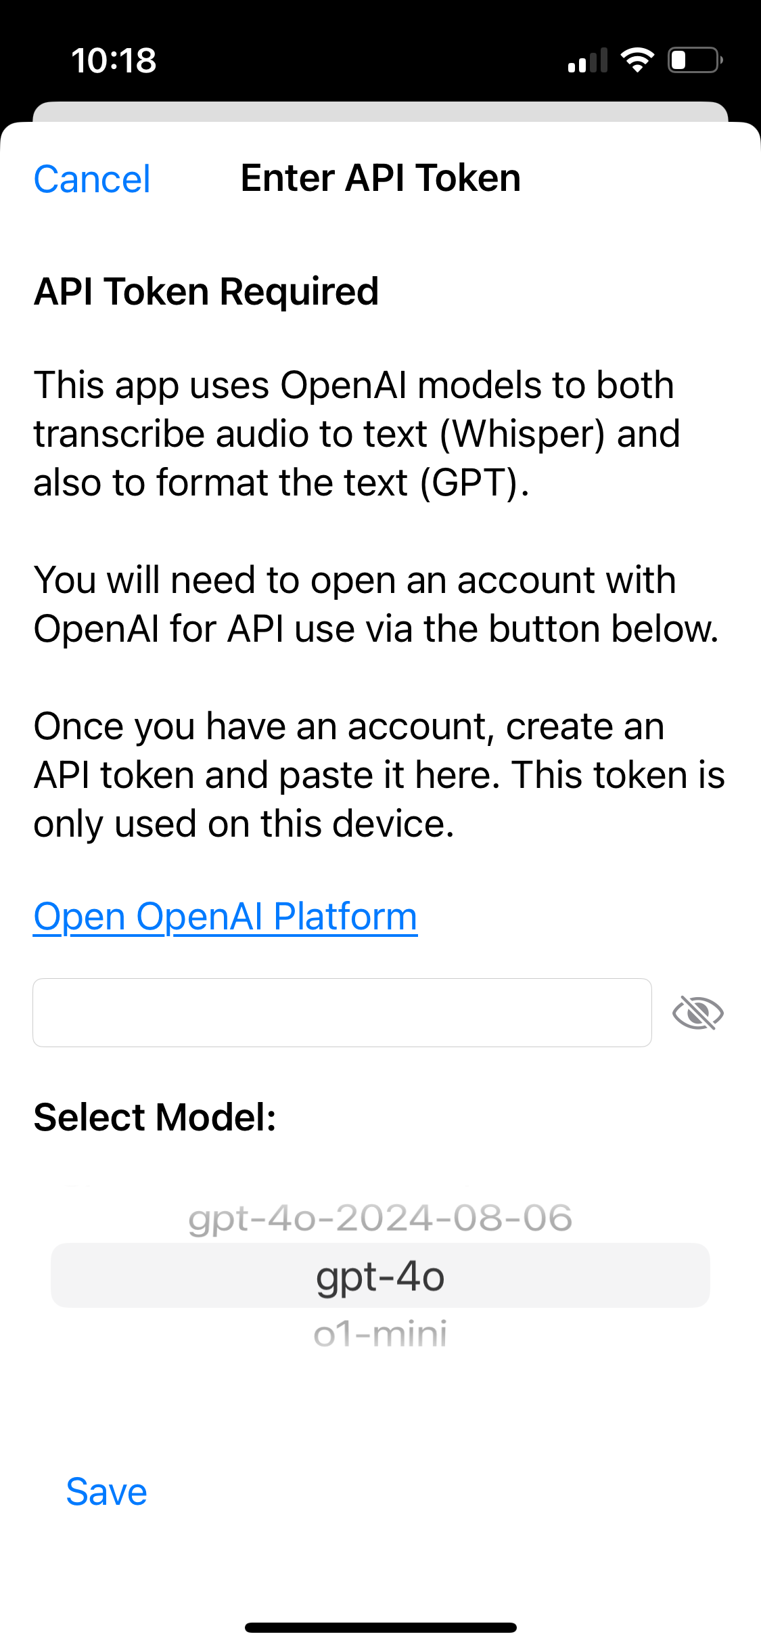
Task: Tap the 10:18 clock in status bar
Action: 114,61
